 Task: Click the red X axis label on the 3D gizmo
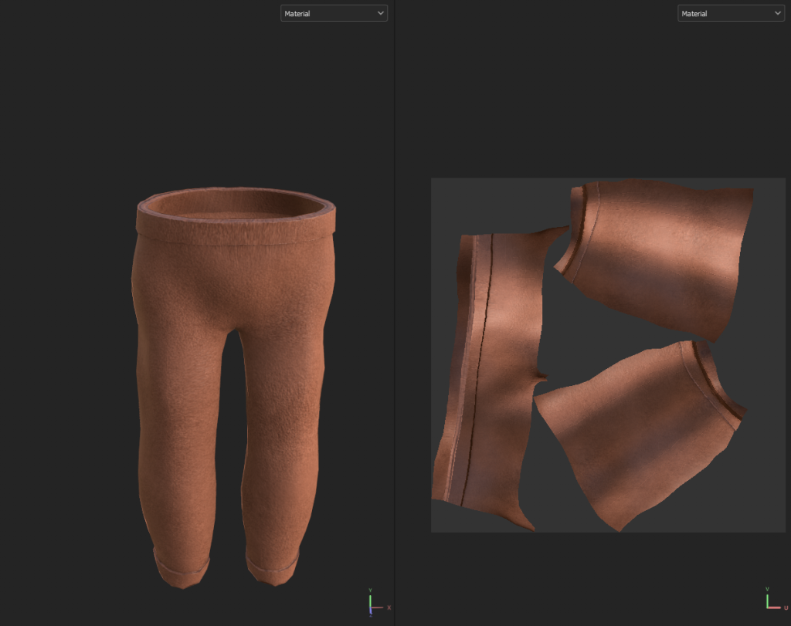point(389,607)
